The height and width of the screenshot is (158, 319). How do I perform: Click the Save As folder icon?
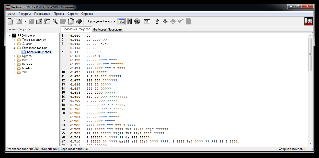(39, 21)
